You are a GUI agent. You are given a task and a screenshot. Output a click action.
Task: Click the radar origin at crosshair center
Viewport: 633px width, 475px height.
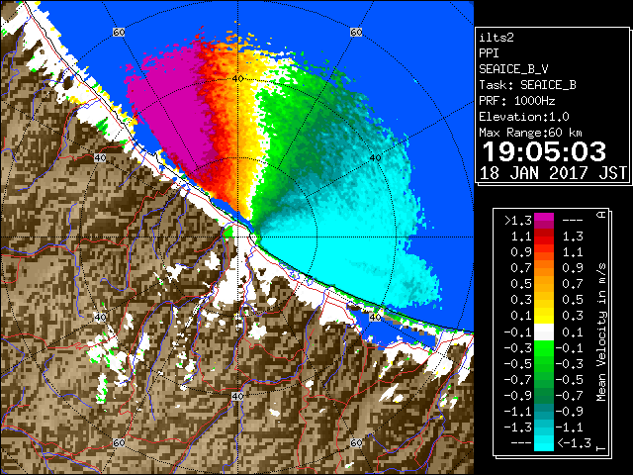237,237
